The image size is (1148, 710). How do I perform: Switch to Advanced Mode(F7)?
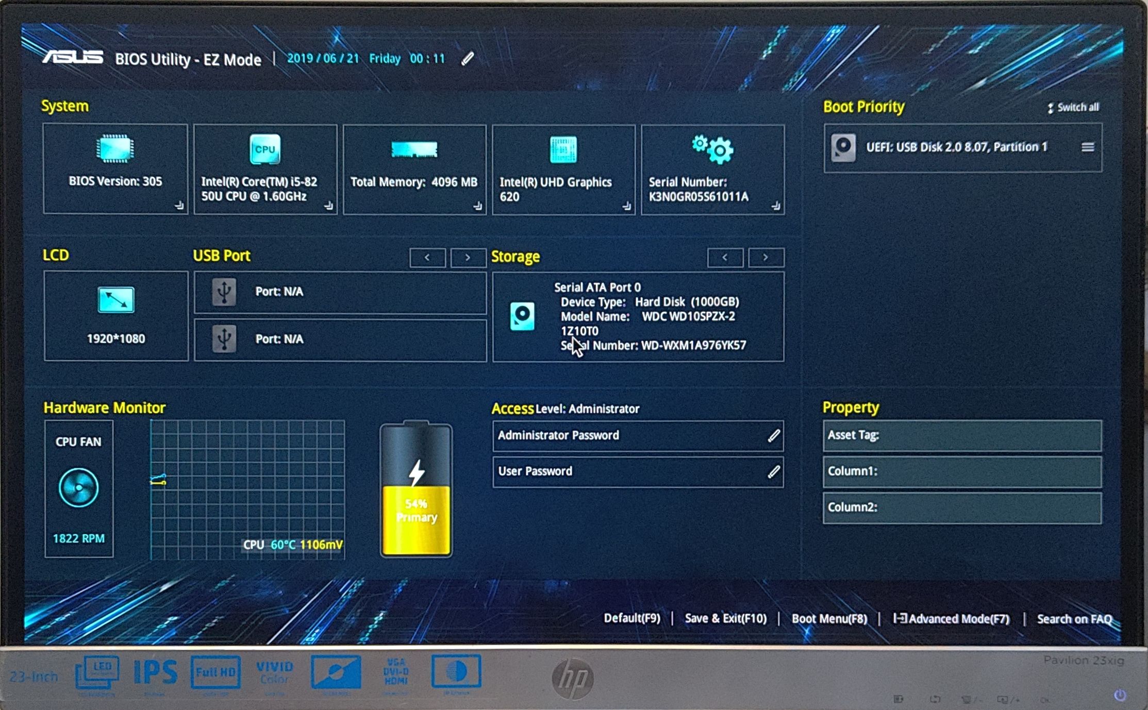pos(958,619)
